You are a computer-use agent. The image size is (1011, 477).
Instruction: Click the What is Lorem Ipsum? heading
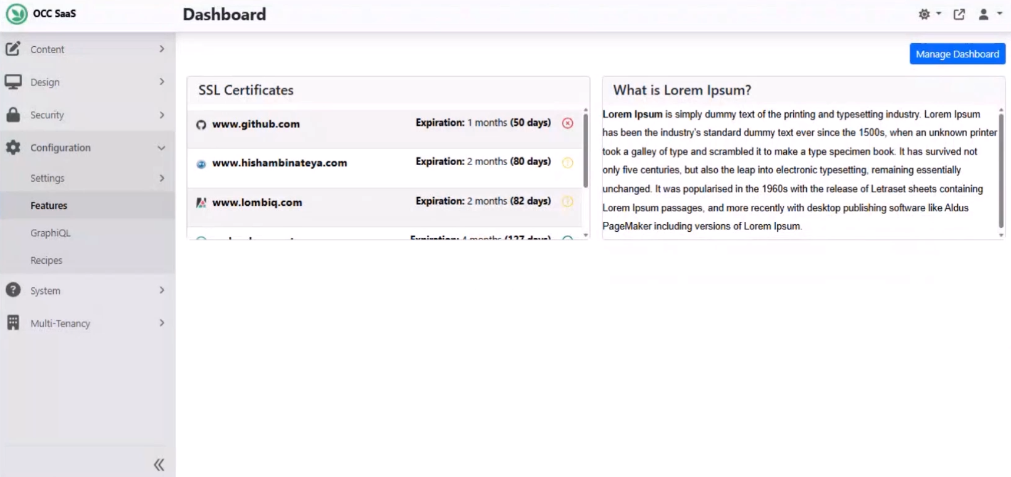[682, 90]
